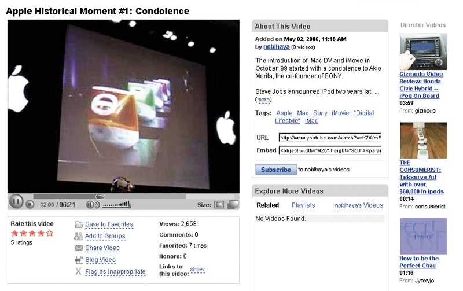Switch to full screen size icon
The height and width of the screenshot is (291, 463).
click(233, 205)
